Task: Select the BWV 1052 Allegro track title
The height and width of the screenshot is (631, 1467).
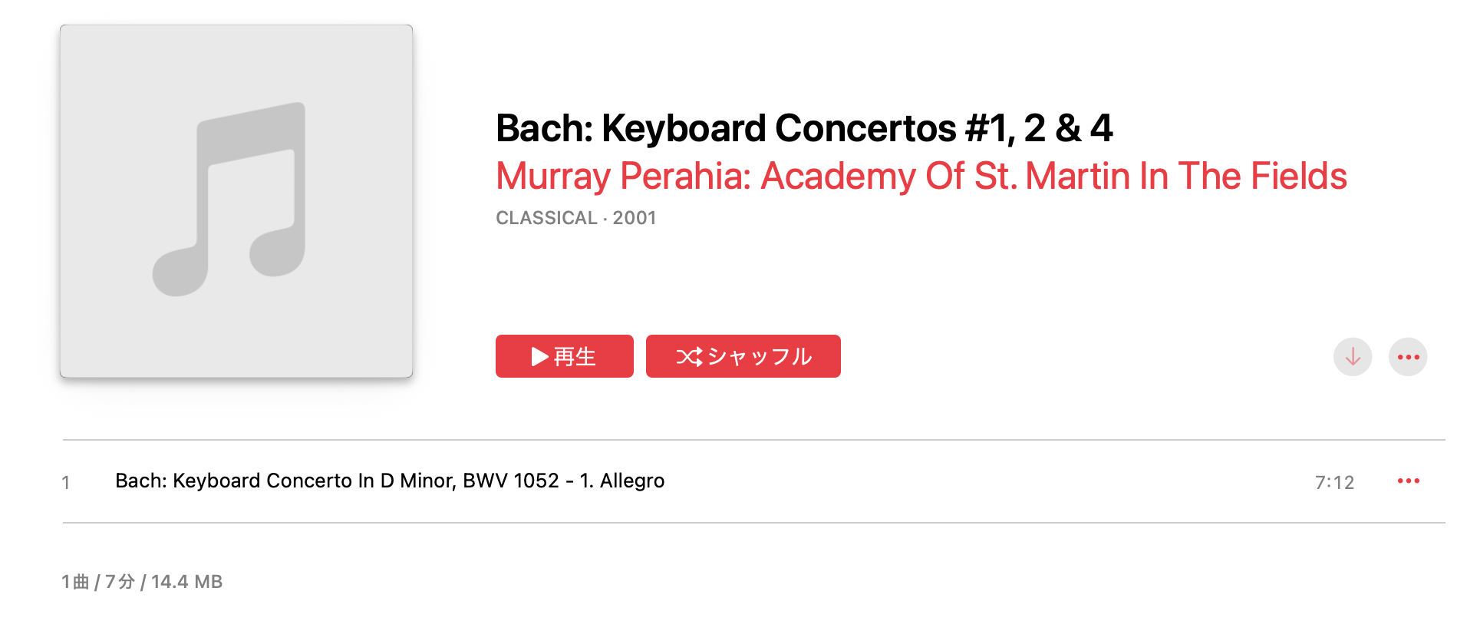Action: [x=390, y=481]
